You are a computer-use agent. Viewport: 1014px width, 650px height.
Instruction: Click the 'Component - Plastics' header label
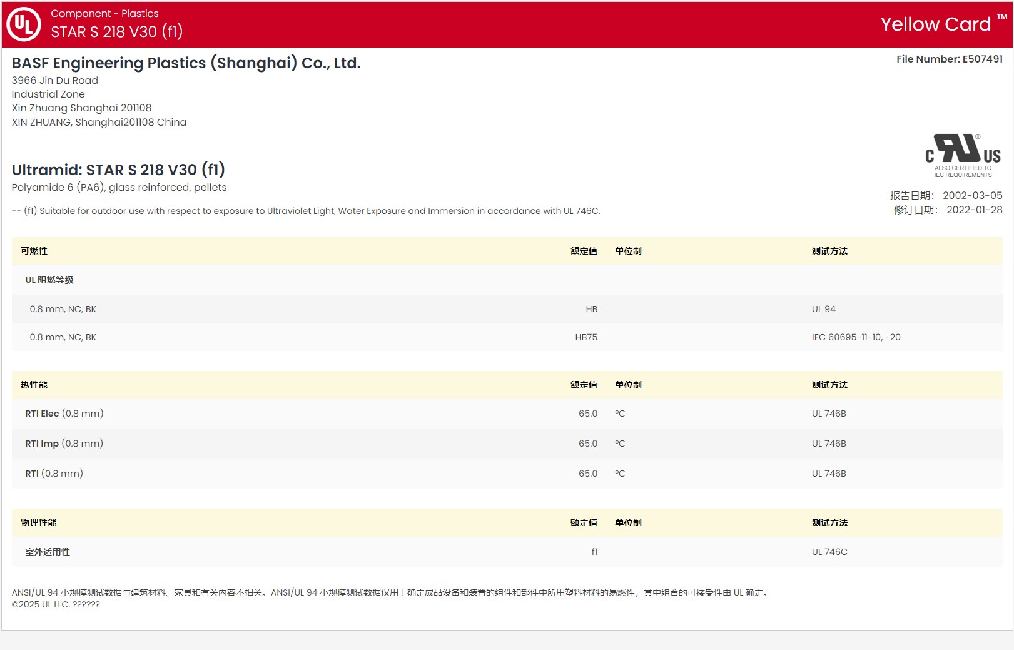104,13
